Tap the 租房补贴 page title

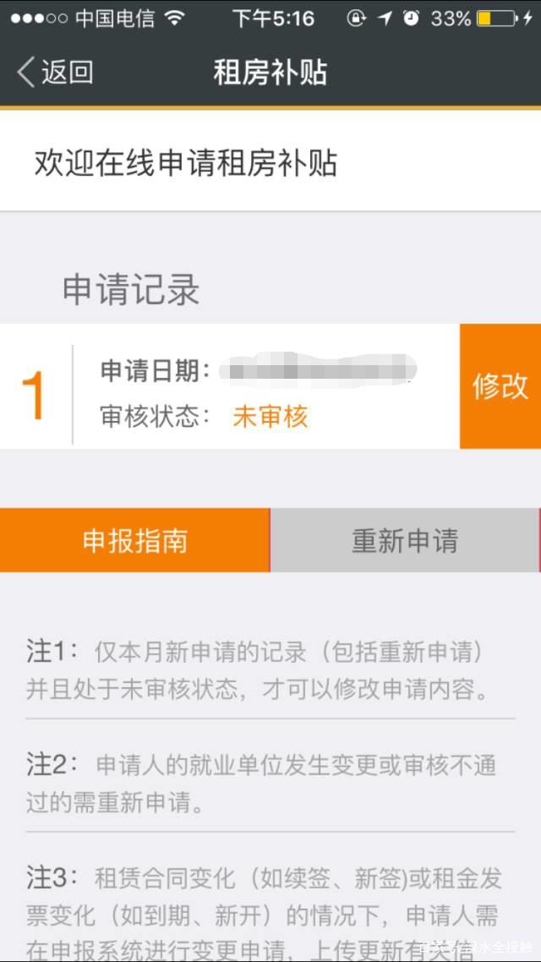coord(270,73)
